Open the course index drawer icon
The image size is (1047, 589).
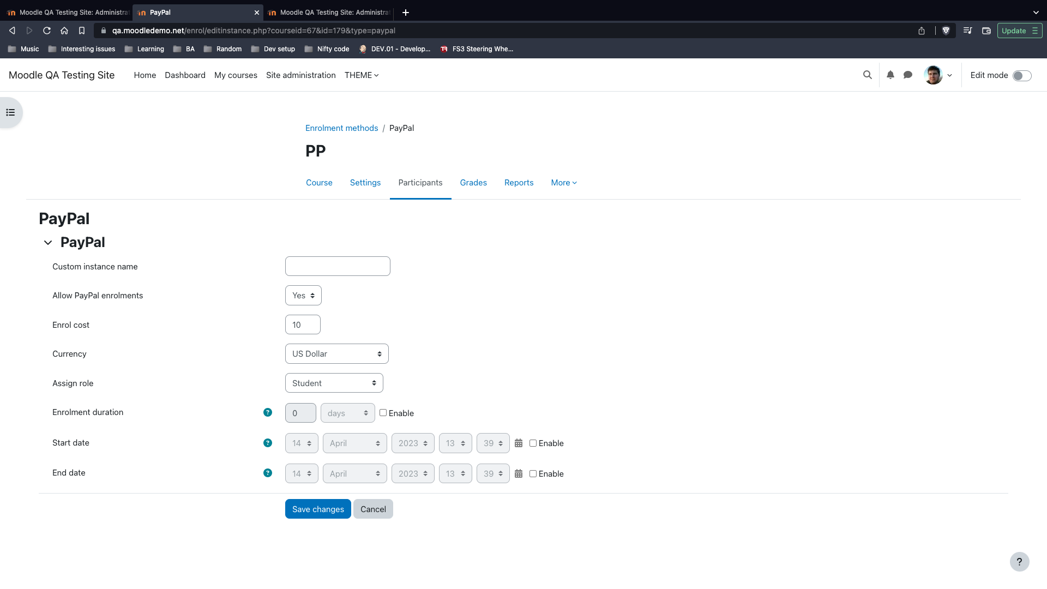10,112
